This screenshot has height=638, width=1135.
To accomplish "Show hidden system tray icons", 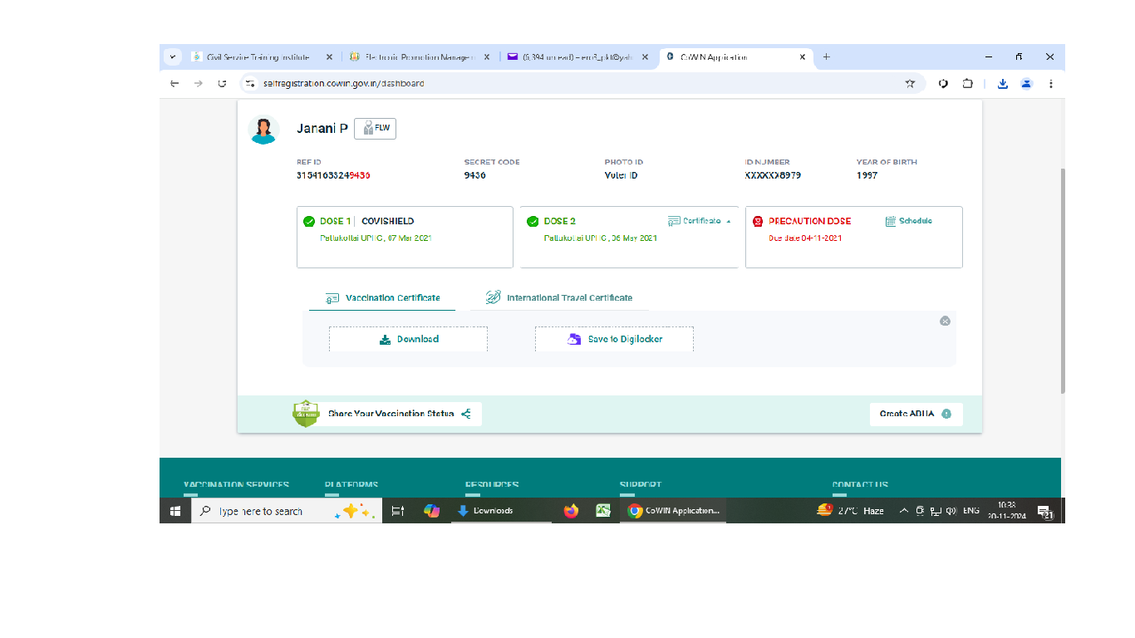I will pos(903,511).
